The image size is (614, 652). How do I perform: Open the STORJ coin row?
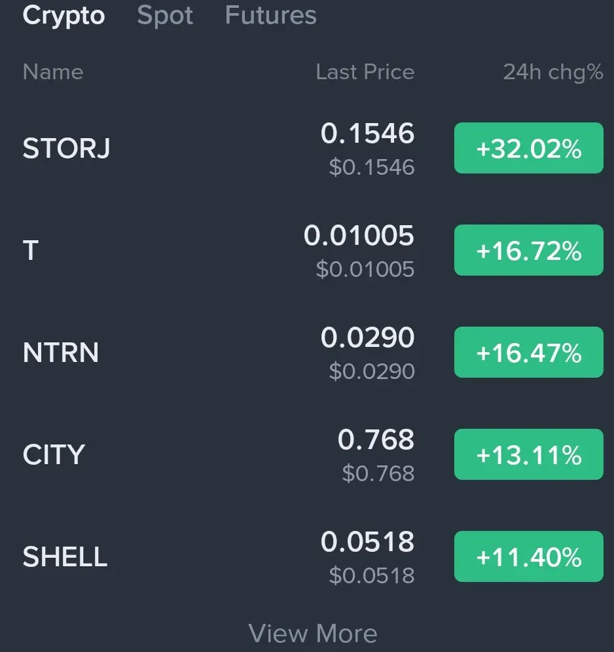tap(66, 149)
